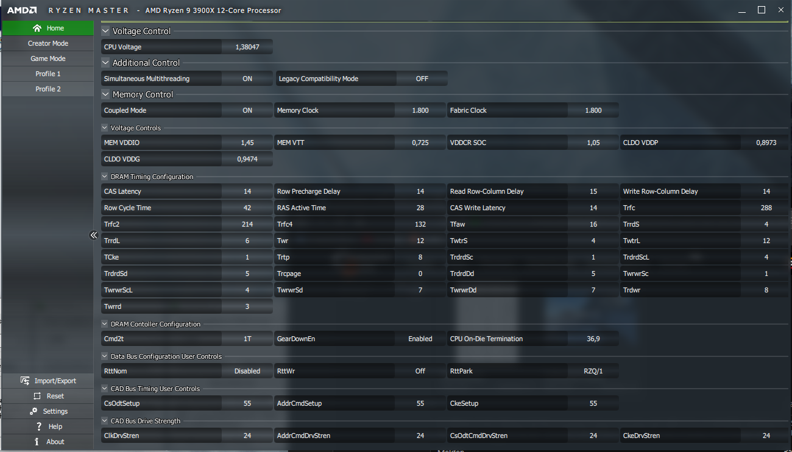Click the Write Row-Column Delay row

706,191
